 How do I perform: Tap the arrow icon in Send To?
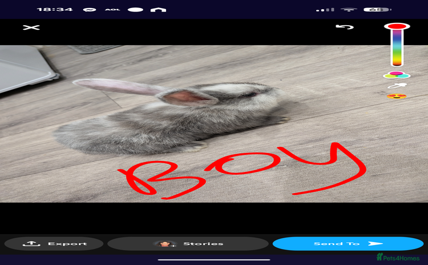(x=375, y=244)
